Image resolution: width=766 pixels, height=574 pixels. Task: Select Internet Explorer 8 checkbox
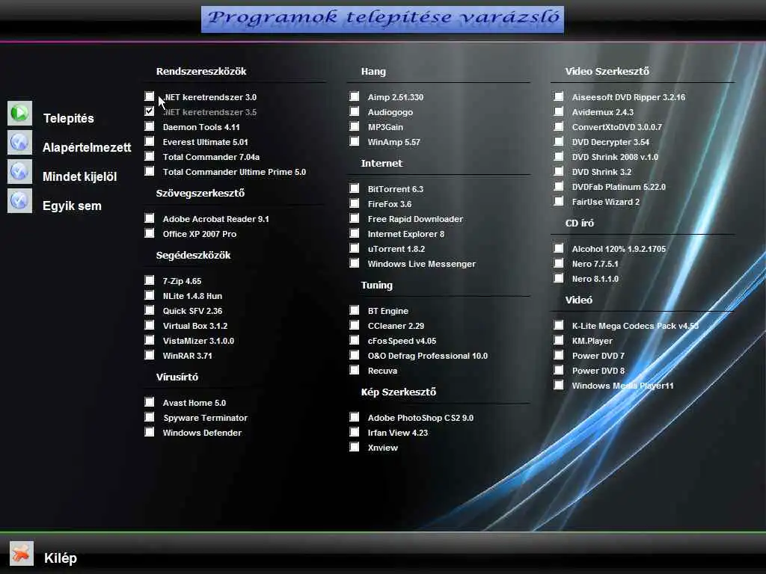point(355,233)
